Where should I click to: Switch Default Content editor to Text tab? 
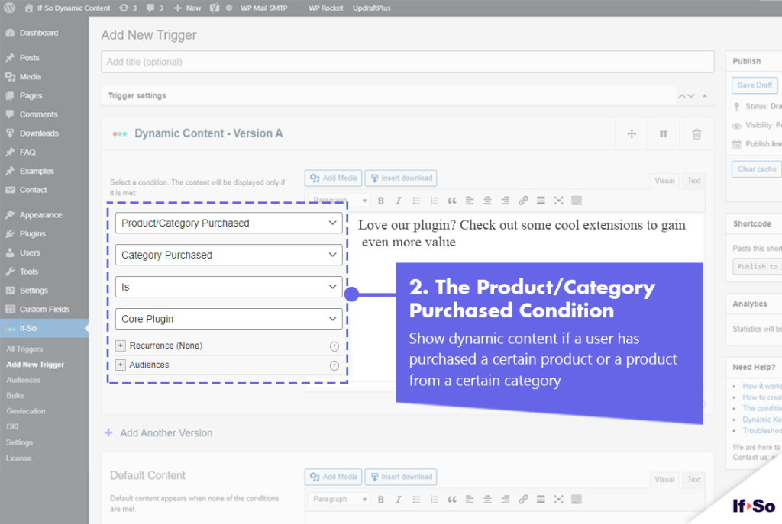pyautogui.click(x=693, y=480)
